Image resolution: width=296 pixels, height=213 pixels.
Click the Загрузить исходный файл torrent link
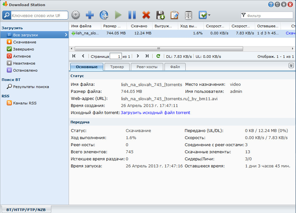tap(156, 113)
